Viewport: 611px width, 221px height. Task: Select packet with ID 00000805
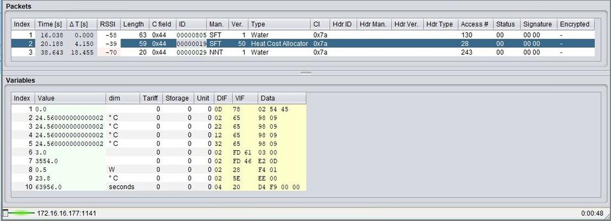(303, 35)
